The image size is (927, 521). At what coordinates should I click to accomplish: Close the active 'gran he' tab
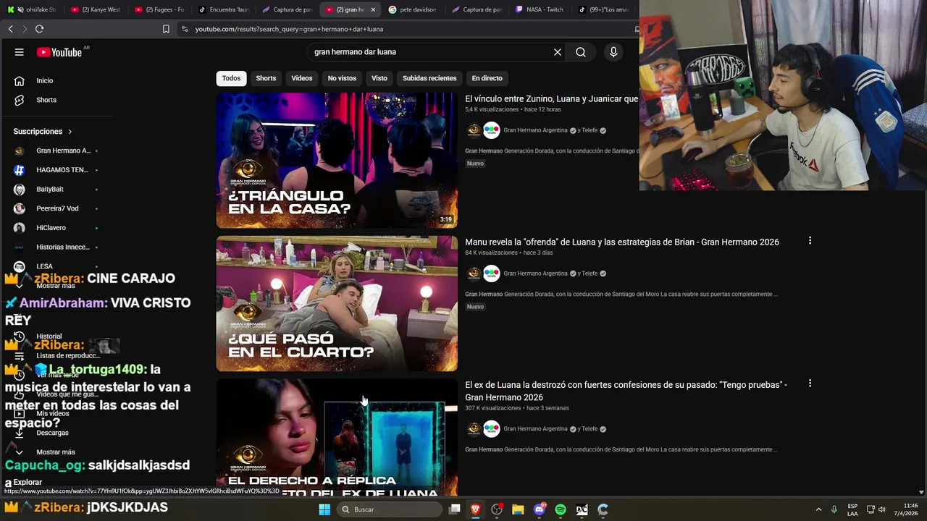pyautogui.click(x=373, y=9)
